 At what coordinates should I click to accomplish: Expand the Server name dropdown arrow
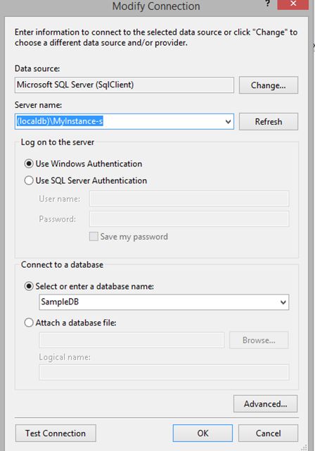228,121
